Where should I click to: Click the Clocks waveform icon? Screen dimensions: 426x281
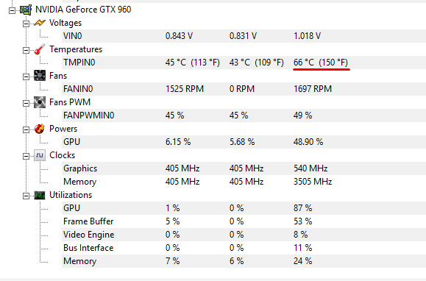click(40, 155)
